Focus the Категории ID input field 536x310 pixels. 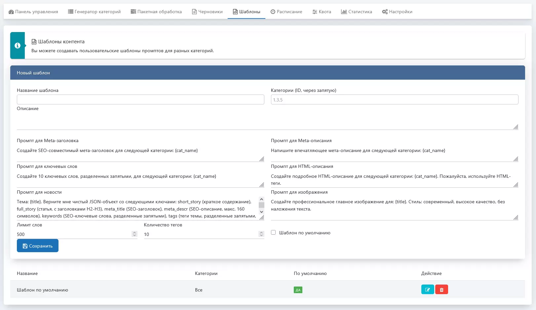[x=394, y=99]
